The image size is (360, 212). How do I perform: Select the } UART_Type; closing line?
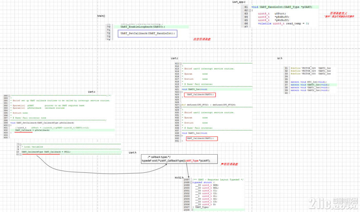201,207
